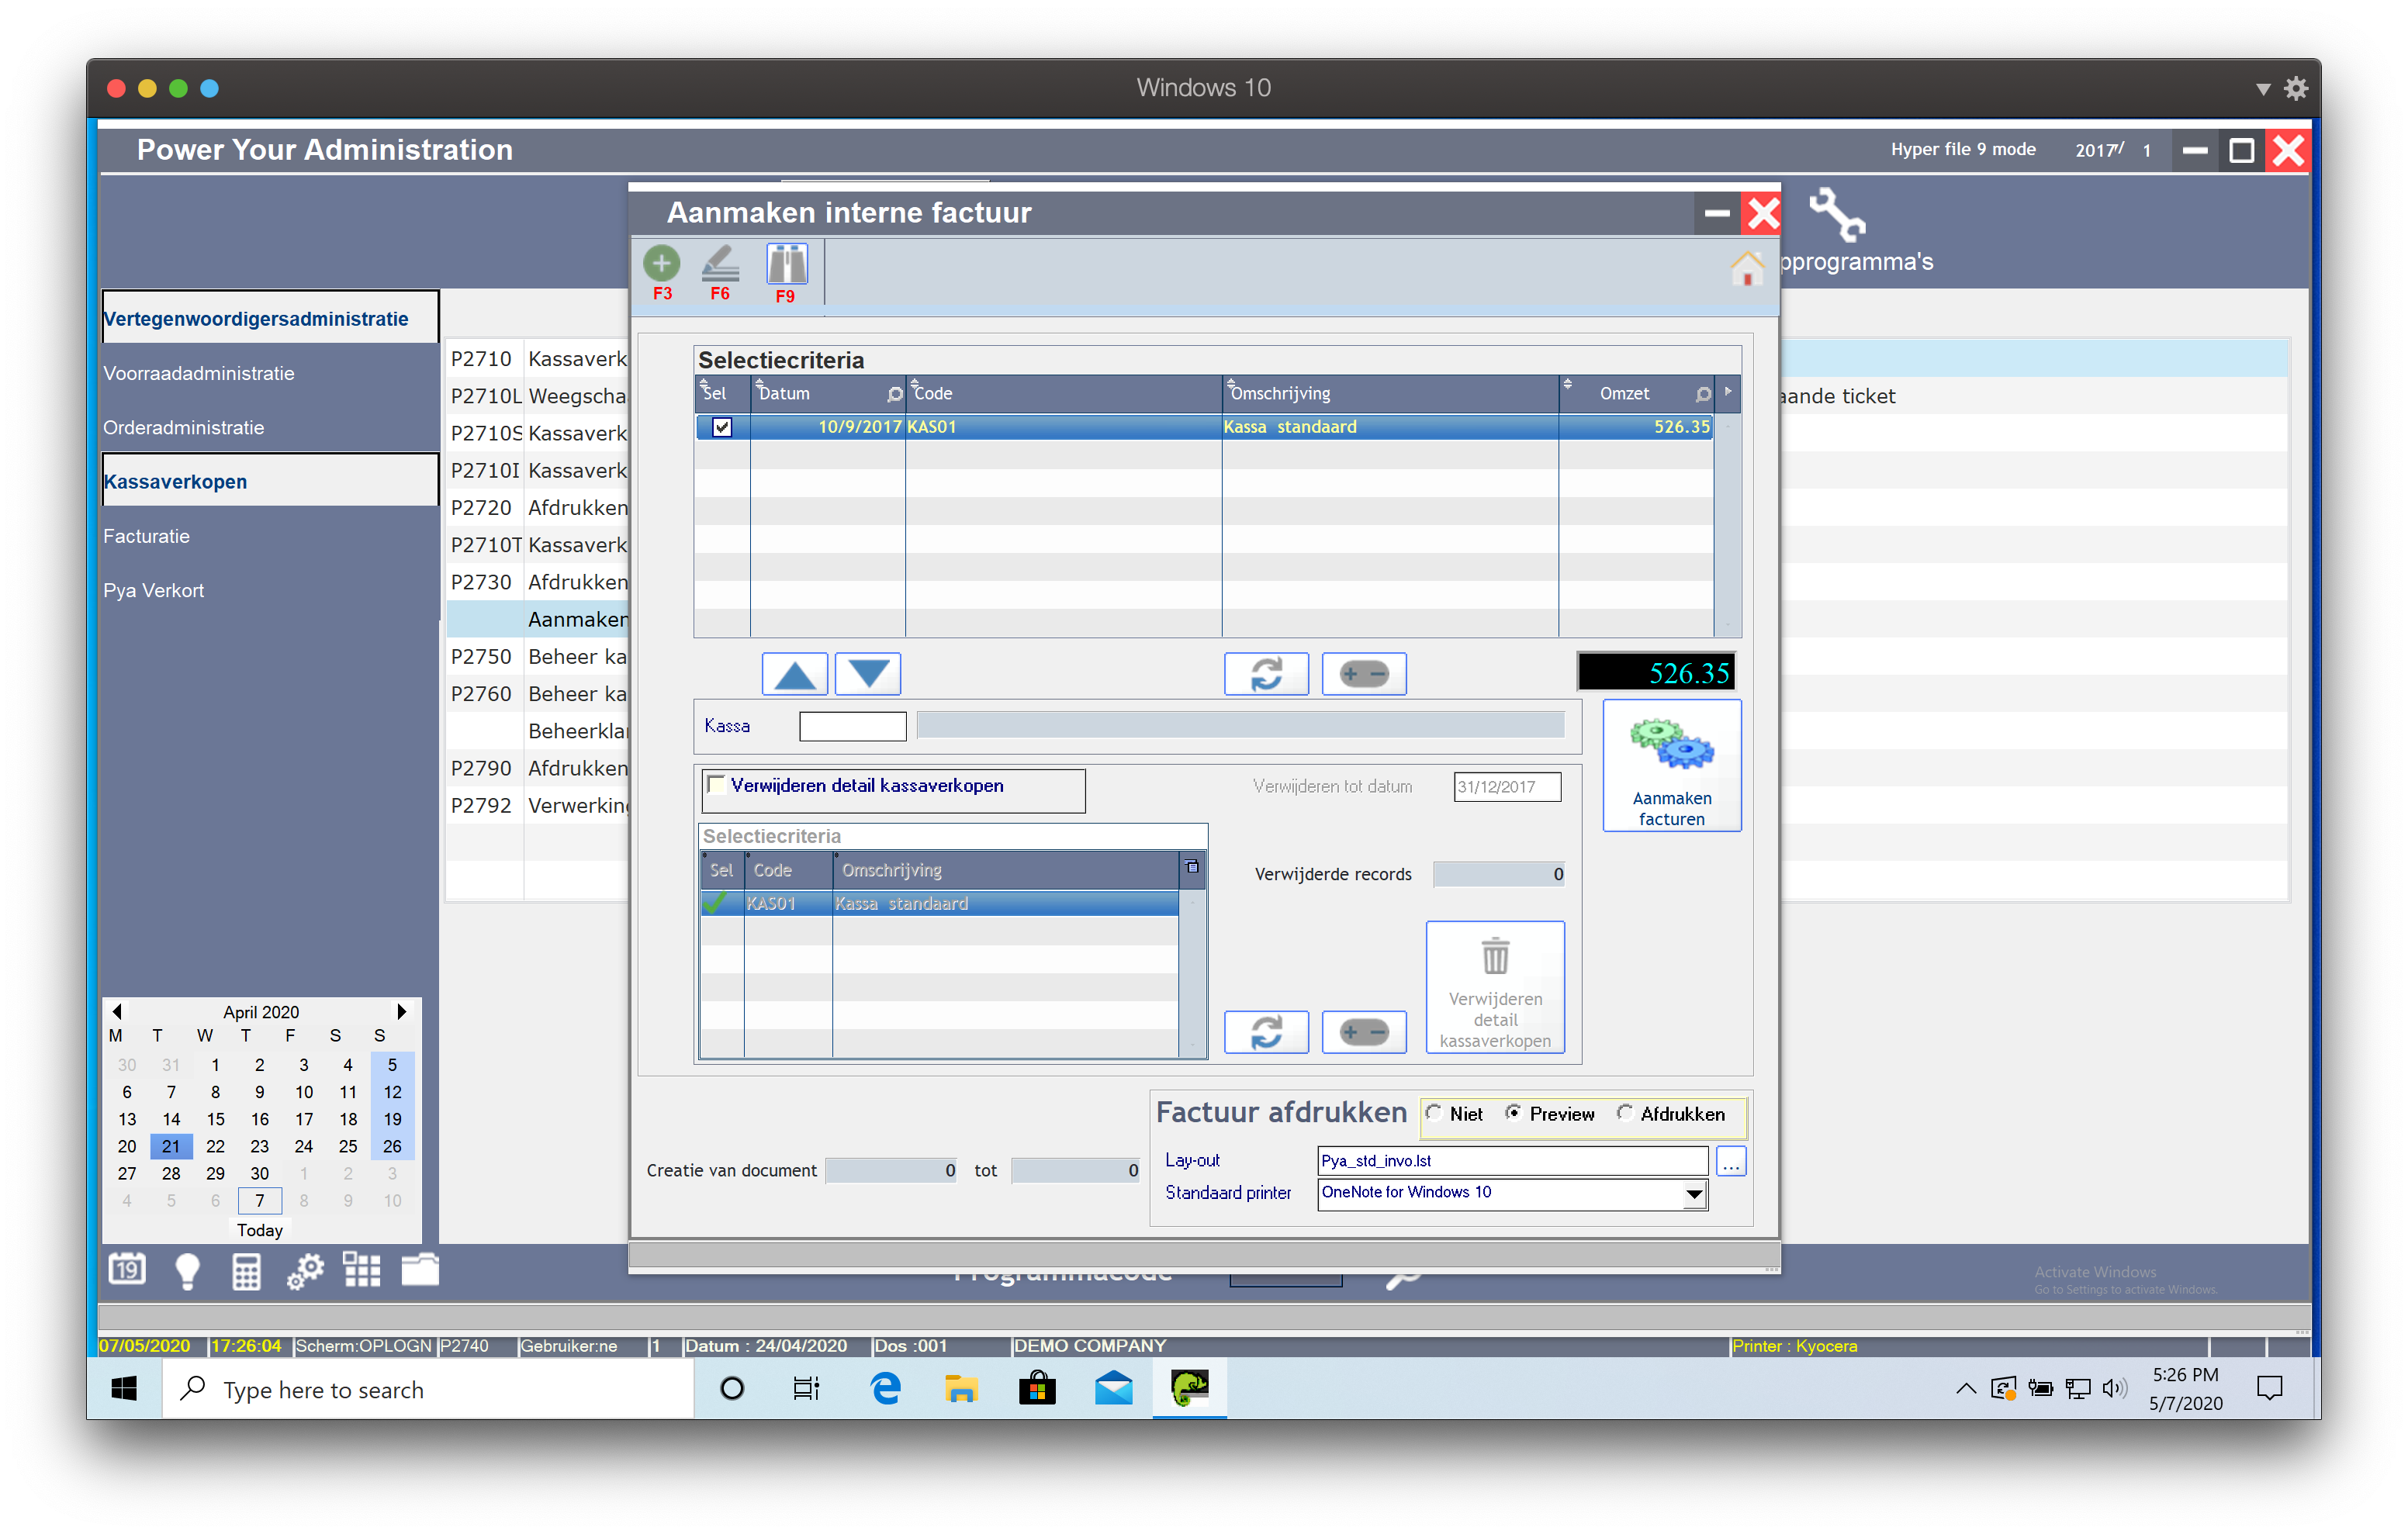Click the blue down arrow button

(868, 674)
